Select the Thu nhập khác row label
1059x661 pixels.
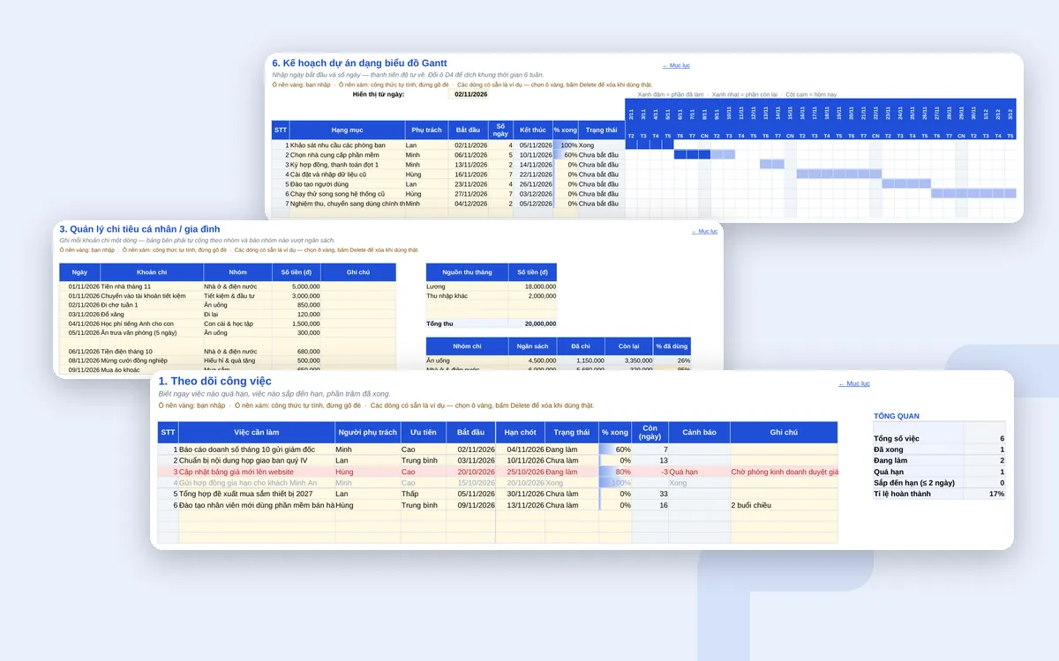point(467,296)
